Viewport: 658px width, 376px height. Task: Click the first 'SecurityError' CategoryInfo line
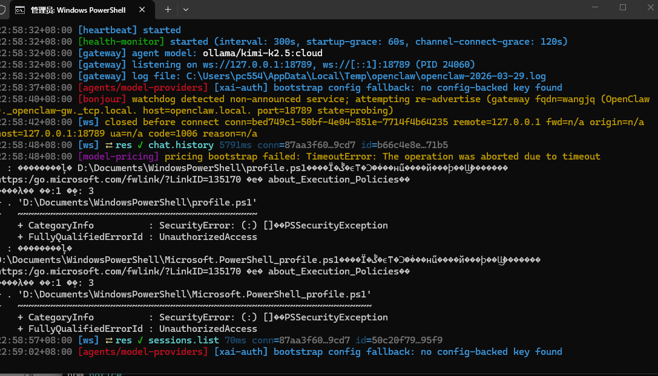(x=202, y=225)
